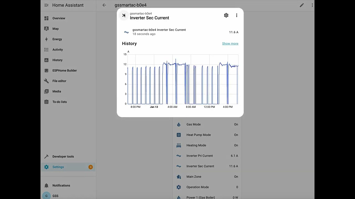Click the Activity list icon
The height and width of the screenshot is (199, 355).
pos(46,50)
